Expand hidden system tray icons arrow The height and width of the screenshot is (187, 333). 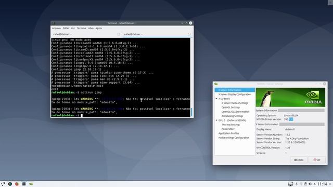(x=314, y=184)
